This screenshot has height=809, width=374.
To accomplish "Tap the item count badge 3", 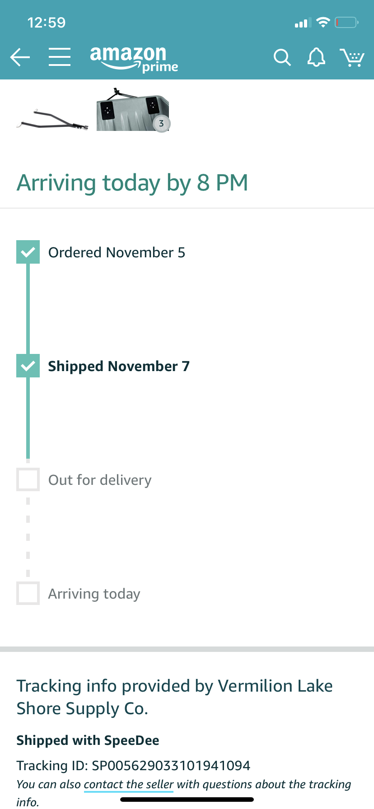I will point(161,123).
